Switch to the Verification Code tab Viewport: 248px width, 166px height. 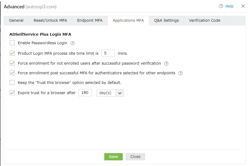[x=205, y=20]
